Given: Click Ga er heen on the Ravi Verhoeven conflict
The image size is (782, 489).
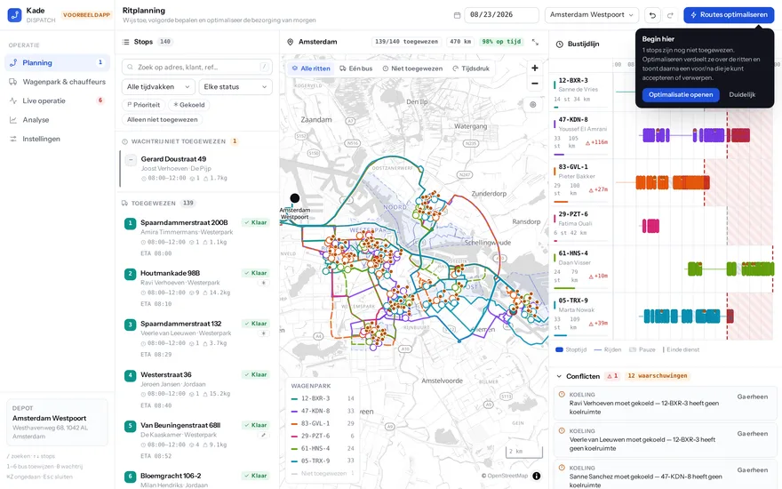Looking at the screenshot, I should (752, 397).
